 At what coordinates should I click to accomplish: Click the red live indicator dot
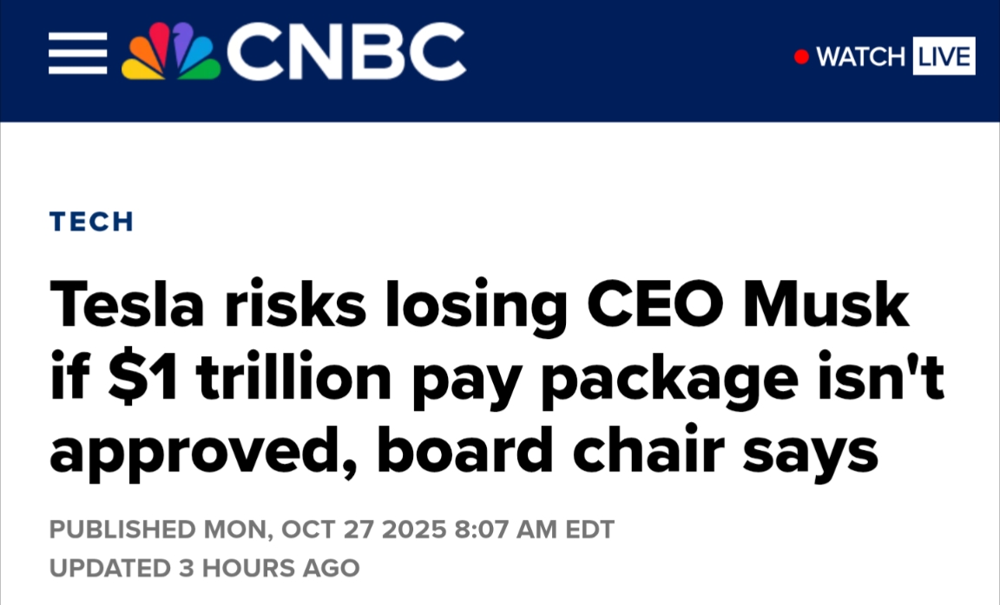(x=801, y=57)
